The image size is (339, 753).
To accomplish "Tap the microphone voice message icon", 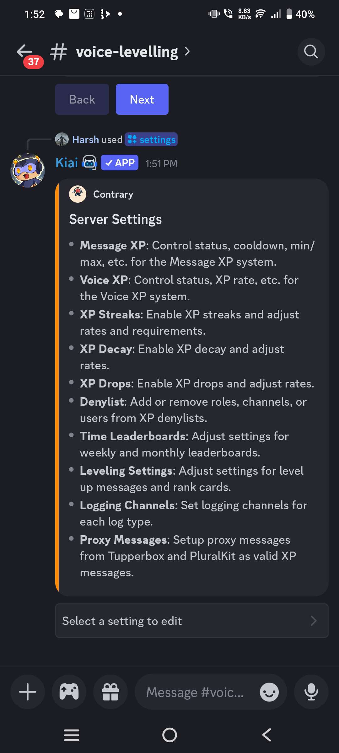I will [311, 692].
